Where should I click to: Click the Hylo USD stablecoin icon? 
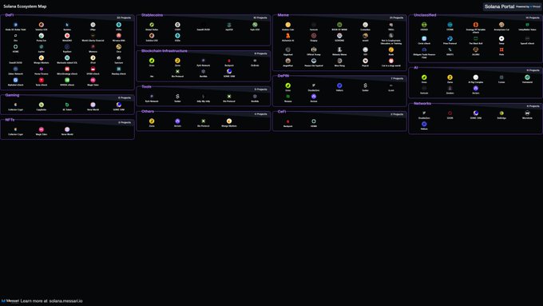click(255, 25)
